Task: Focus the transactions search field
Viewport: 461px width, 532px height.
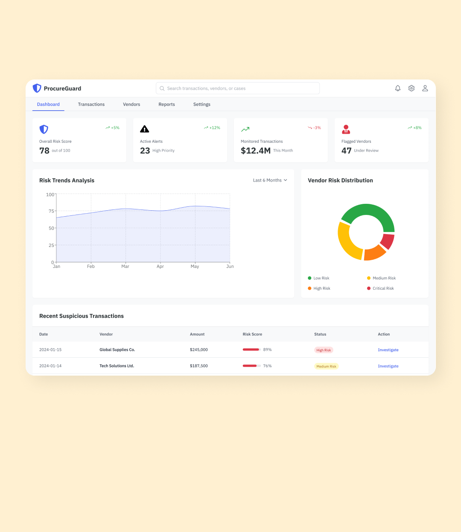Action: coord(238,88)
